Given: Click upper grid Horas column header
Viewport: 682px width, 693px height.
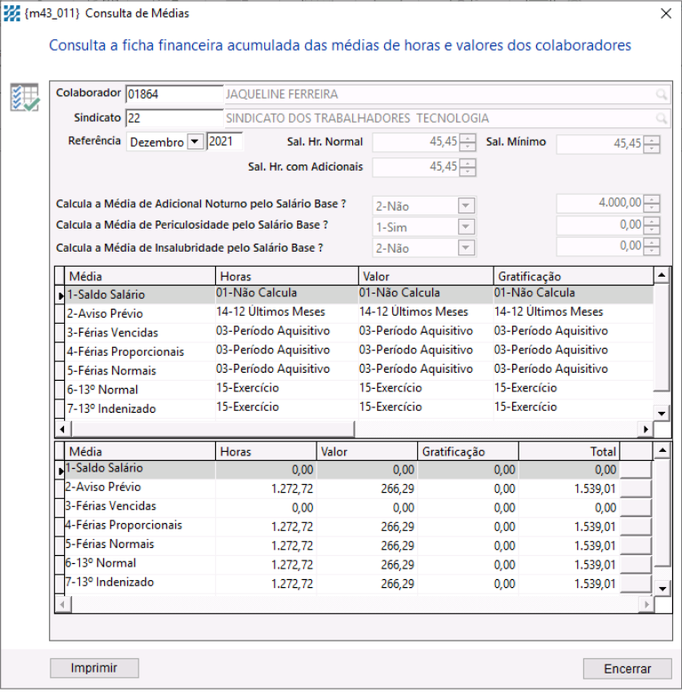Looking at the screenshot, I should [286, 277].
